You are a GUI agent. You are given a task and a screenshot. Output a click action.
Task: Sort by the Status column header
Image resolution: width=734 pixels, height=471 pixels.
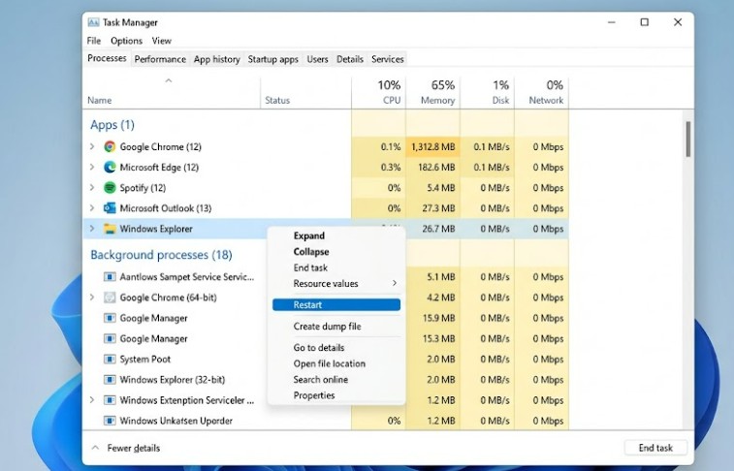pos(277,100)
